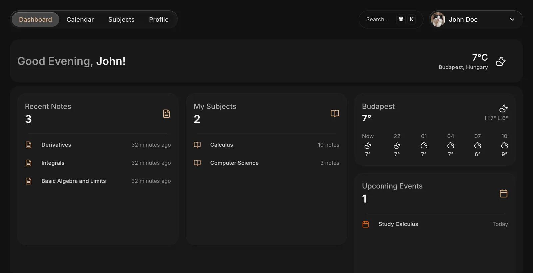Click the 9° temperature in the forecast
The image size is (533, 273).
pyautogui.click(x=504, y=154)
